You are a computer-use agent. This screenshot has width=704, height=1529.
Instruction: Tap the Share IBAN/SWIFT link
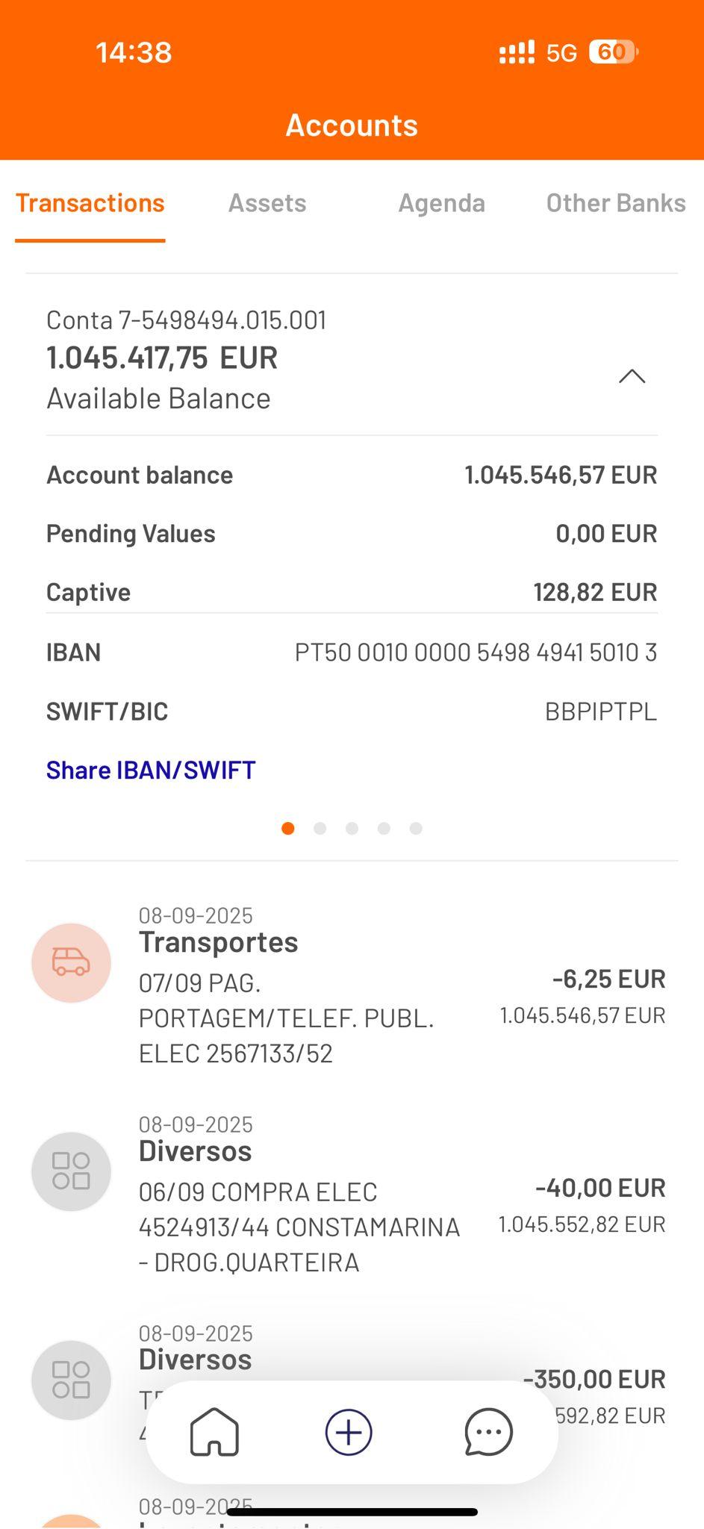pyautogui.click(x=151, y=770)
